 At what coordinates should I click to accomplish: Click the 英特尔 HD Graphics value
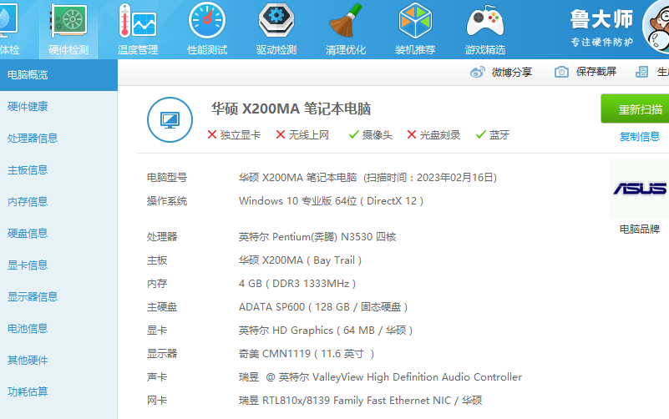[x=326, y=331]
